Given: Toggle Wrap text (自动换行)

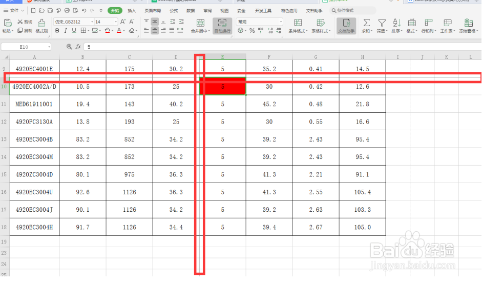Looking at the screenshot, I should click(222, 26).
